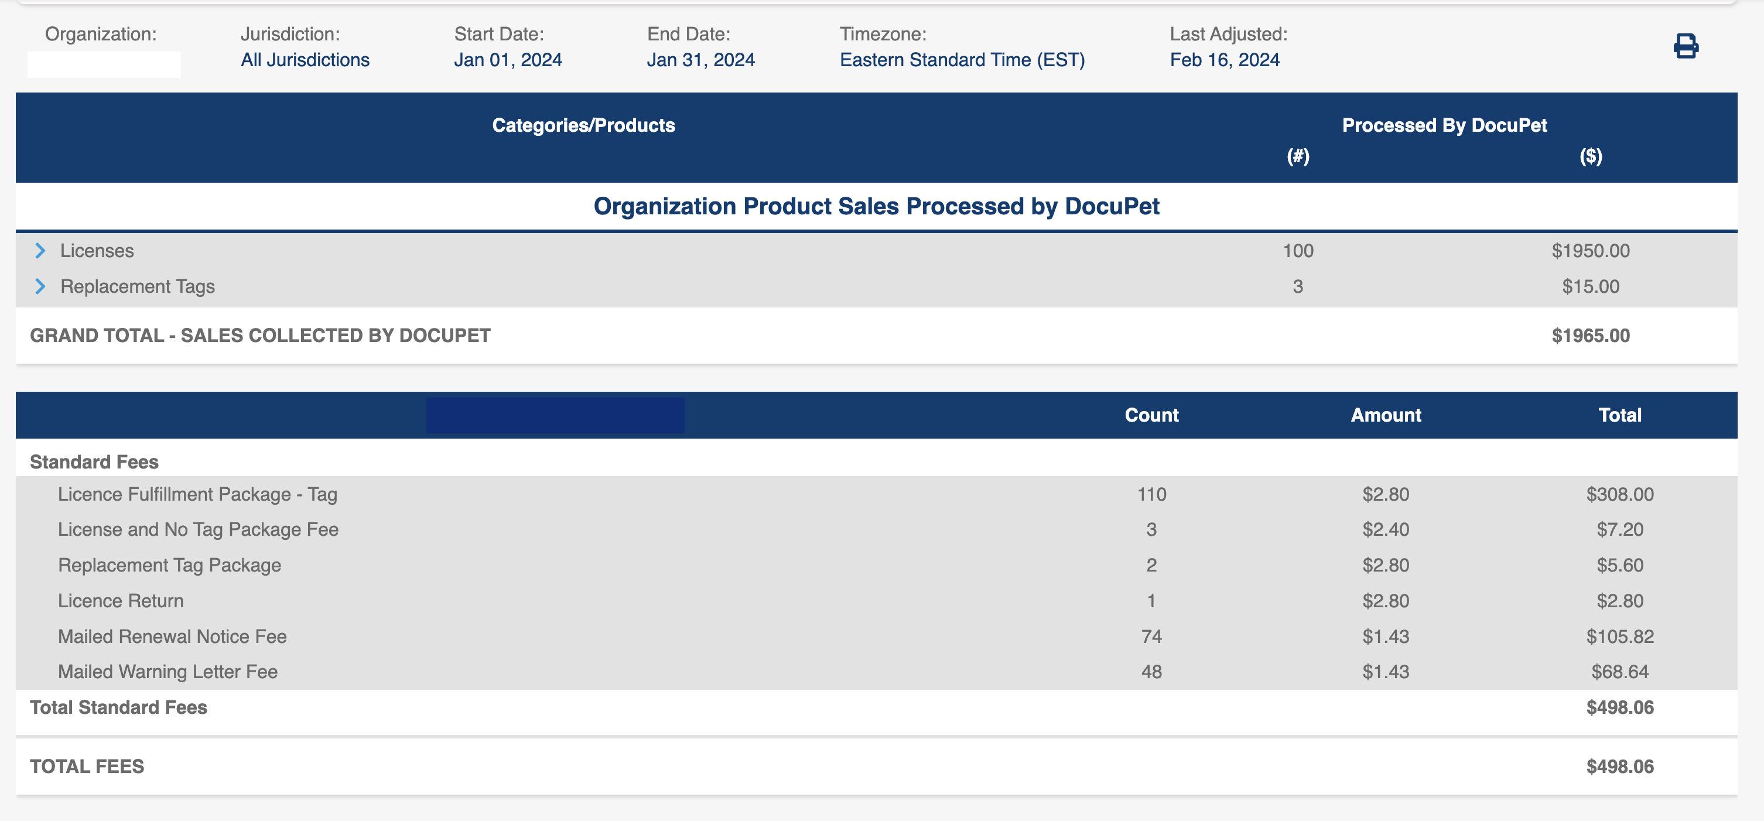
Task: Open the Licenses row label
Action: point(97,251)
